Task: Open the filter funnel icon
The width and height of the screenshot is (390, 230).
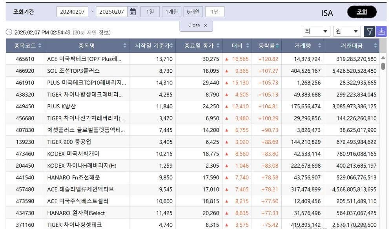Action: [369, 31]
